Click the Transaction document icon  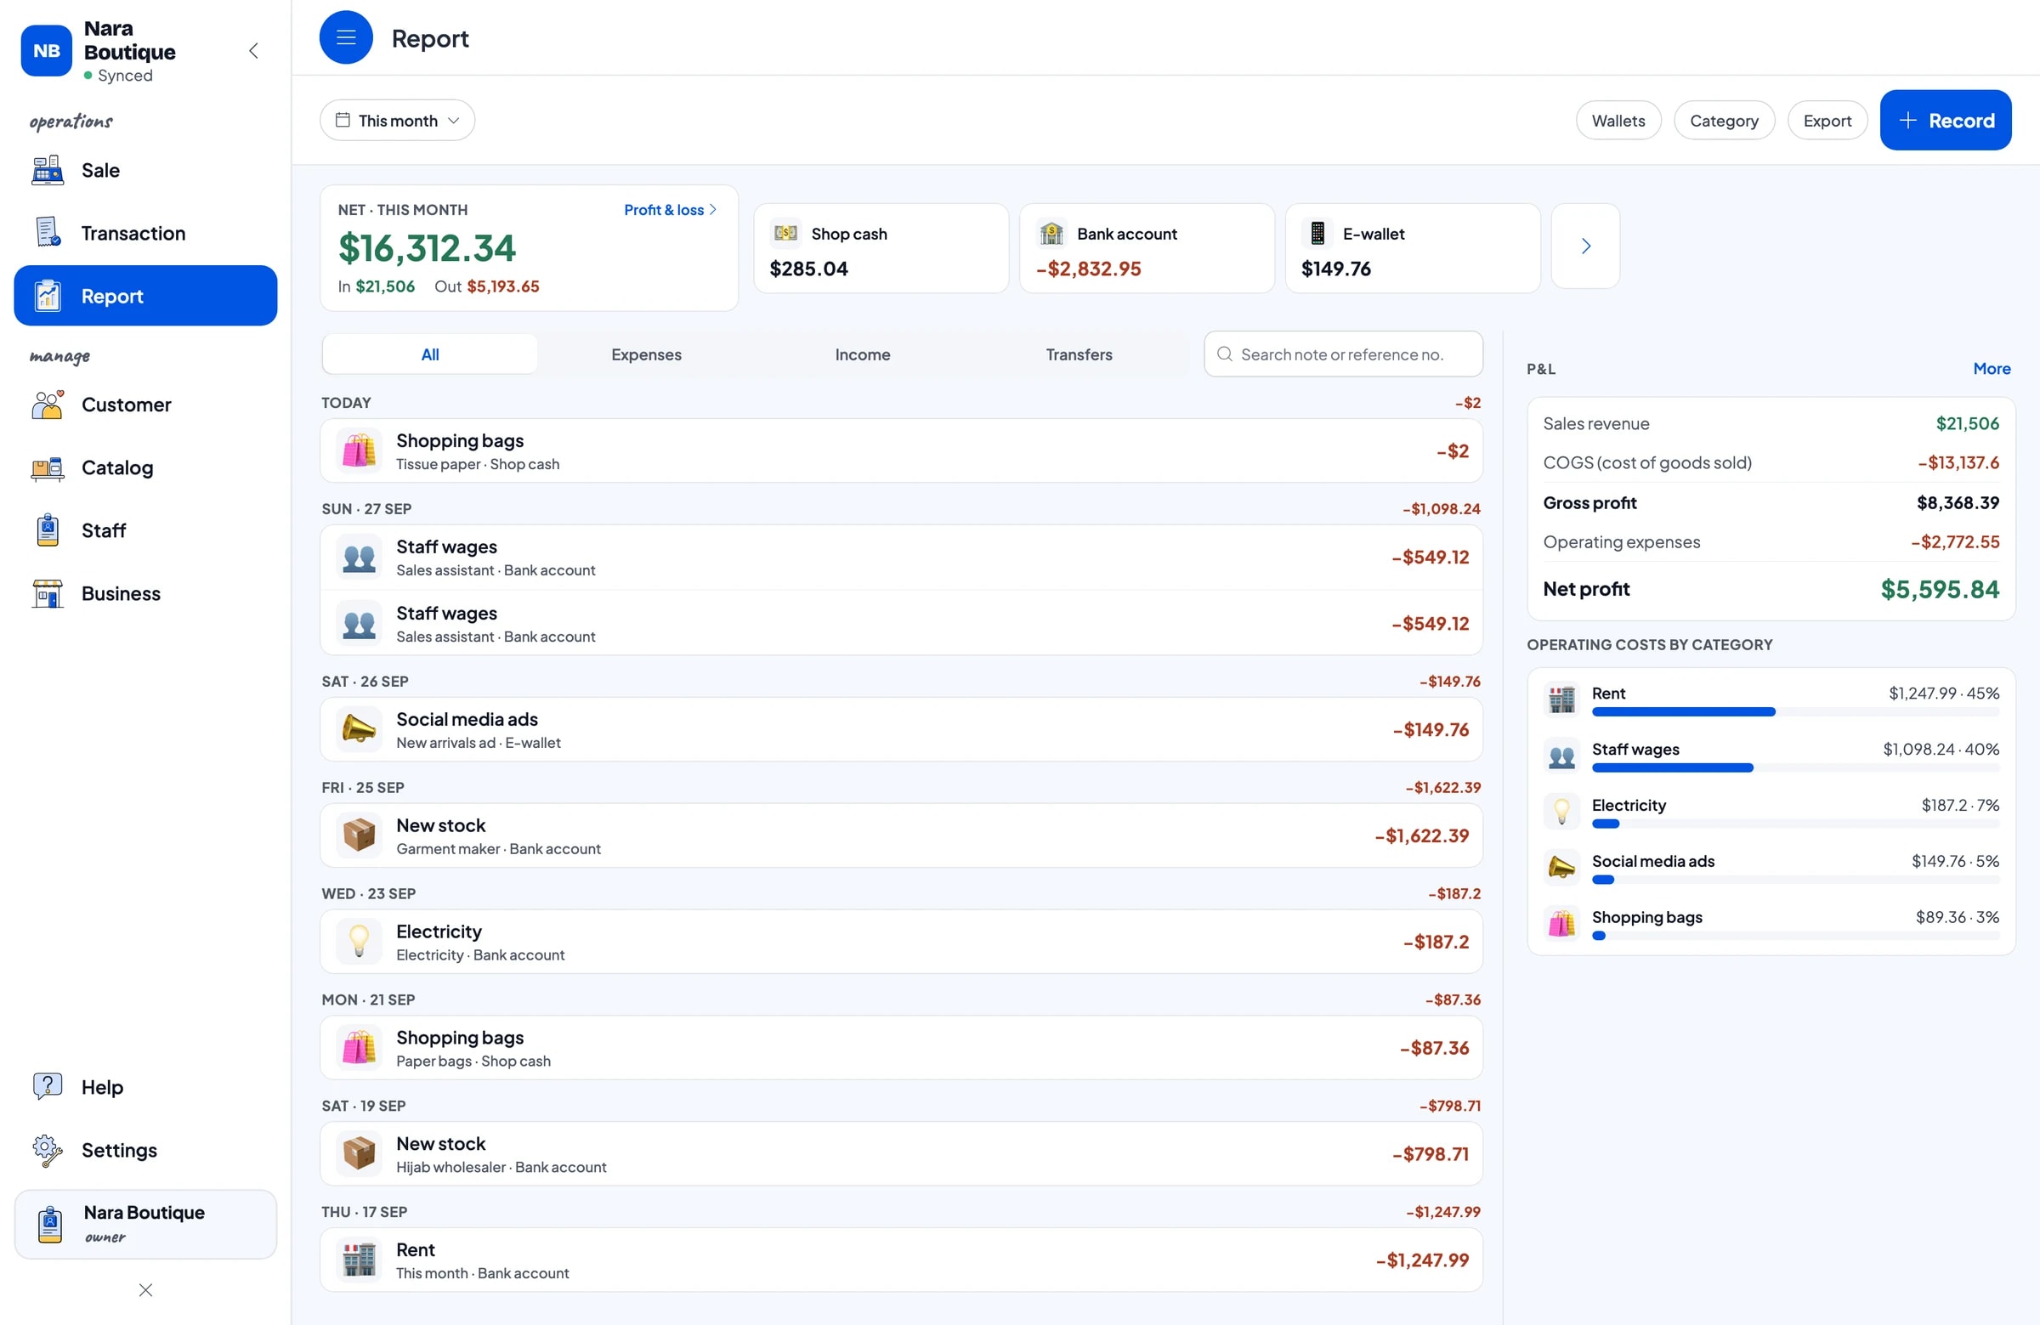pos(47,232)
